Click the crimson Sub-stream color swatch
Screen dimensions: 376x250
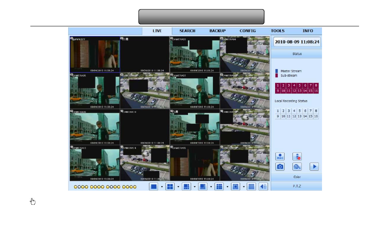[x=277, y=75]
